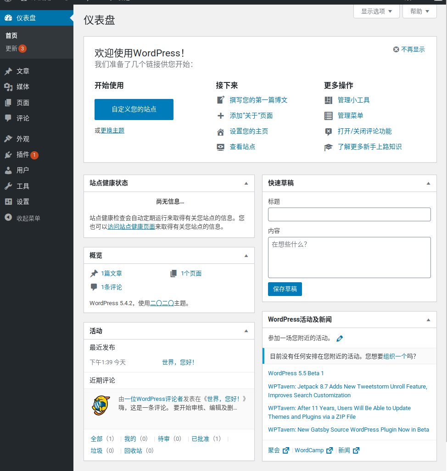Collapse the 快速草稿 panel

428,183
